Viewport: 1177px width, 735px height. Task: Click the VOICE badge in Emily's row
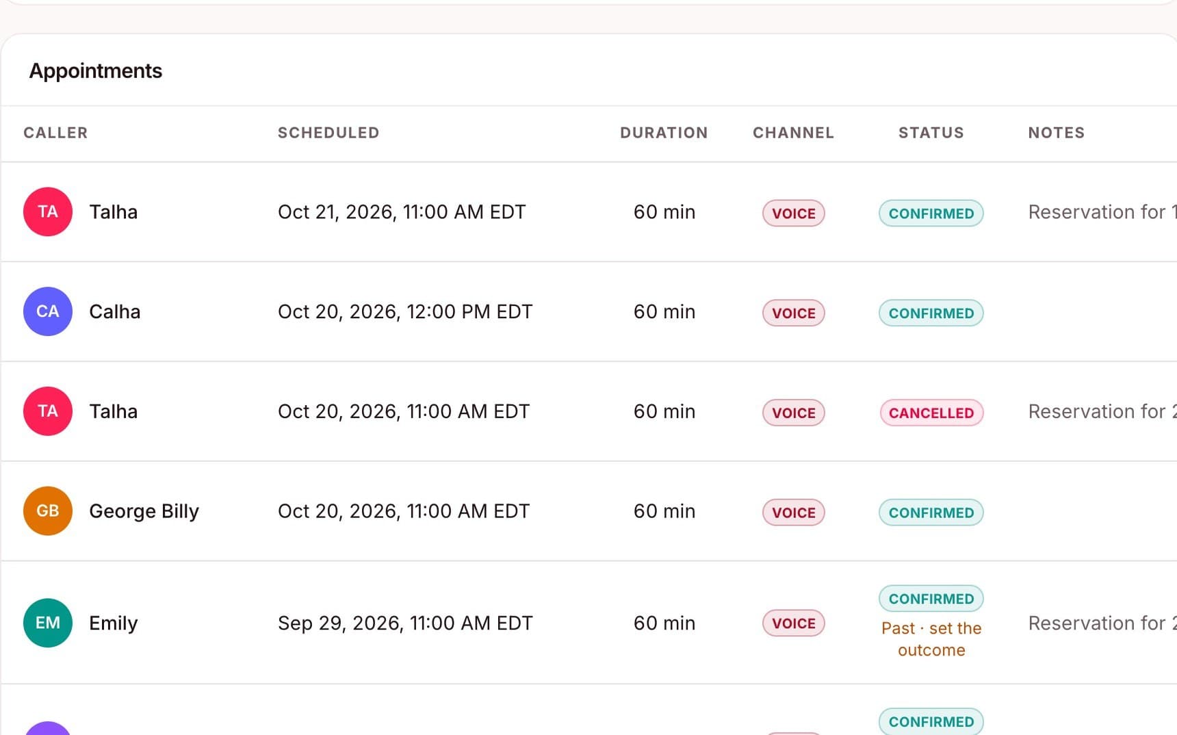[794, 623]
